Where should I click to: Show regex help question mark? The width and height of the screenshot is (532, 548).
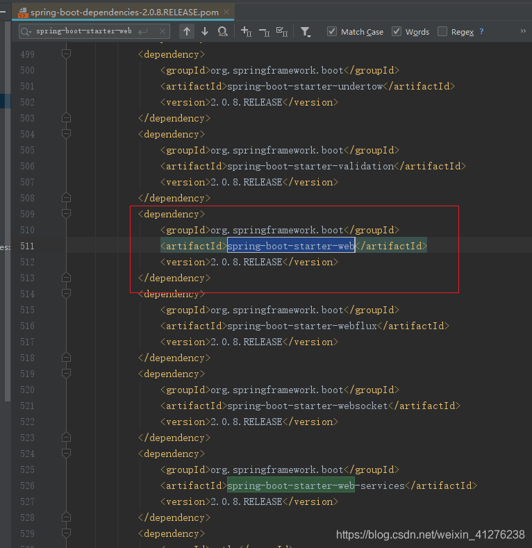[x=482, y=31]
